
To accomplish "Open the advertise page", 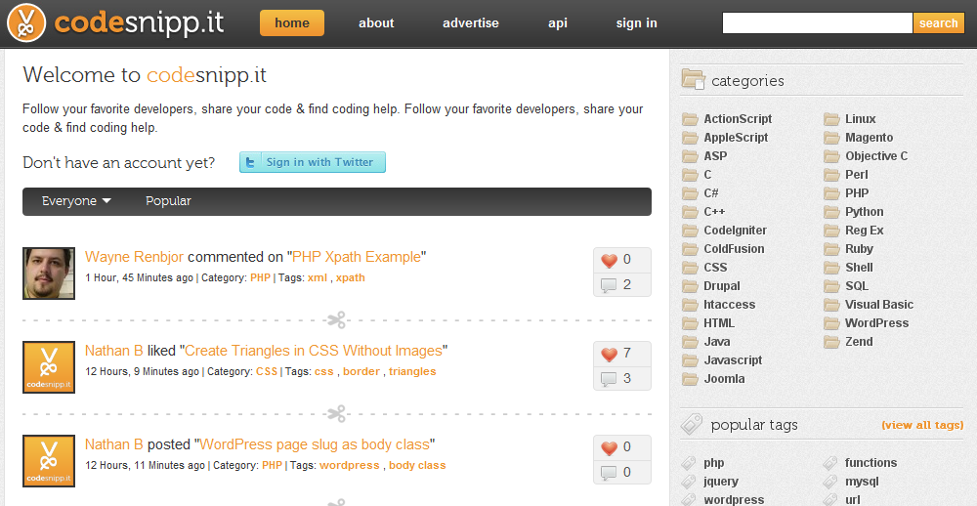I will (471, 23).
